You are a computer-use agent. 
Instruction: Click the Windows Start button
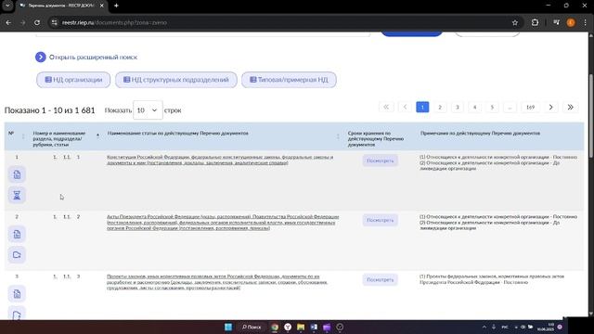pos(228,328)
